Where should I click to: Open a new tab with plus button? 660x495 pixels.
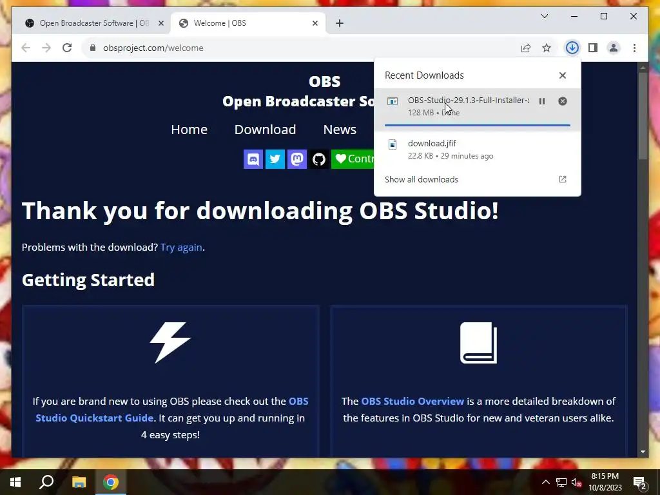point(340,23)
